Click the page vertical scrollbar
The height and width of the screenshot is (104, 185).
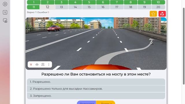(184, 46)
